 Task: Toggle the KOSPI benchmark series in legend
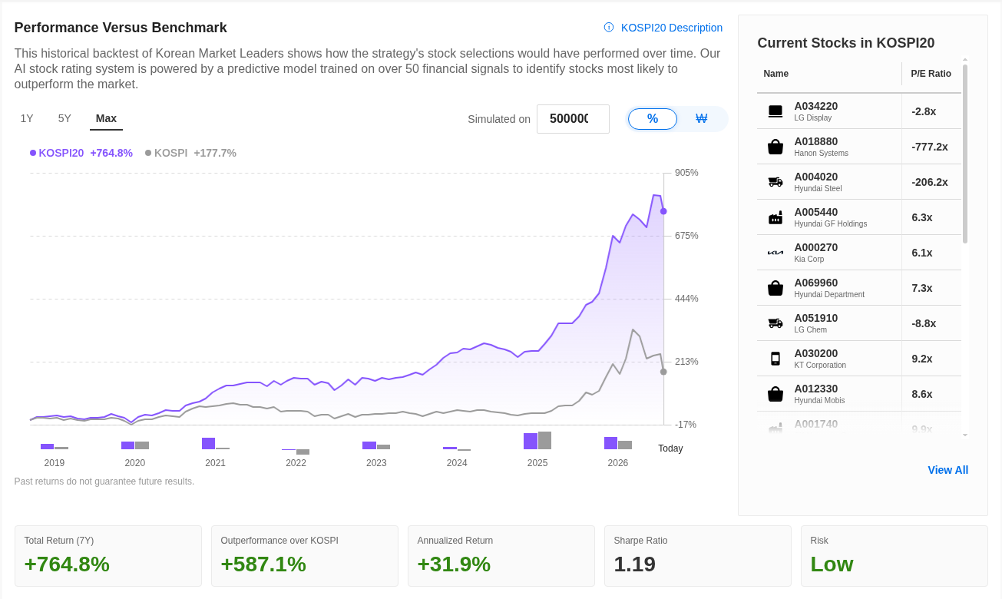click(190, 153)
